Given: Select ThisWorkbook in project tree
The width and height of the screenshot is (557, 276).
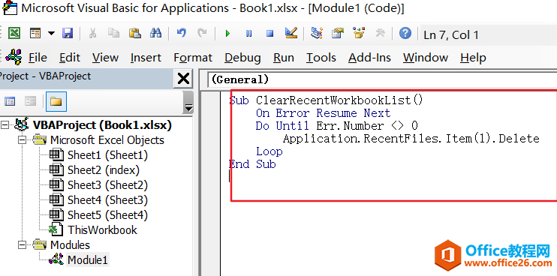Looking at the screenshot, I should tap(103, 230).
